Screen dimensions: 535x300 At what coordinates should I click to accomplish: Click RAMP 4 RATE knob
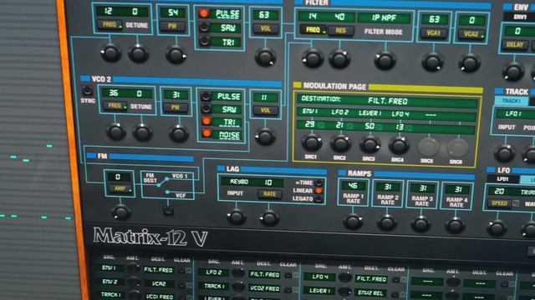click(x=455, y=225)
